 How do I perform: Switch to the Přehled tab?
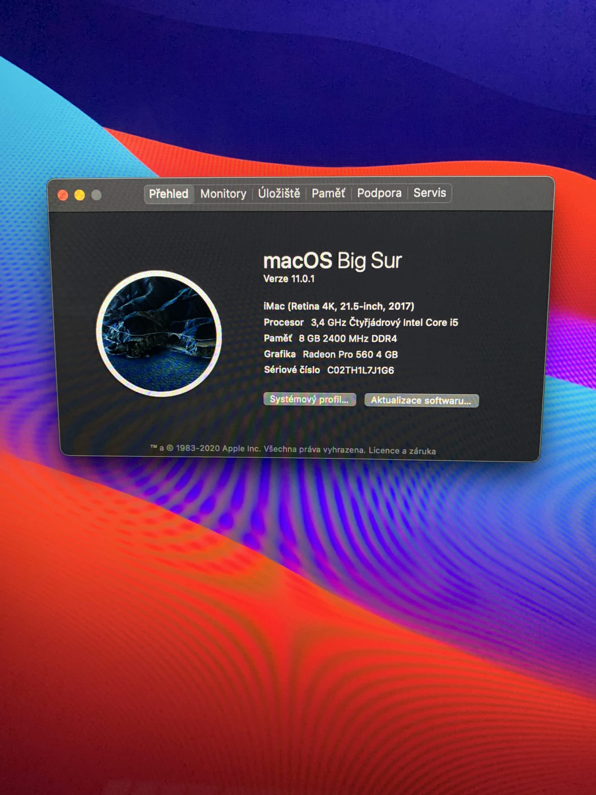[x=169, y=194]
